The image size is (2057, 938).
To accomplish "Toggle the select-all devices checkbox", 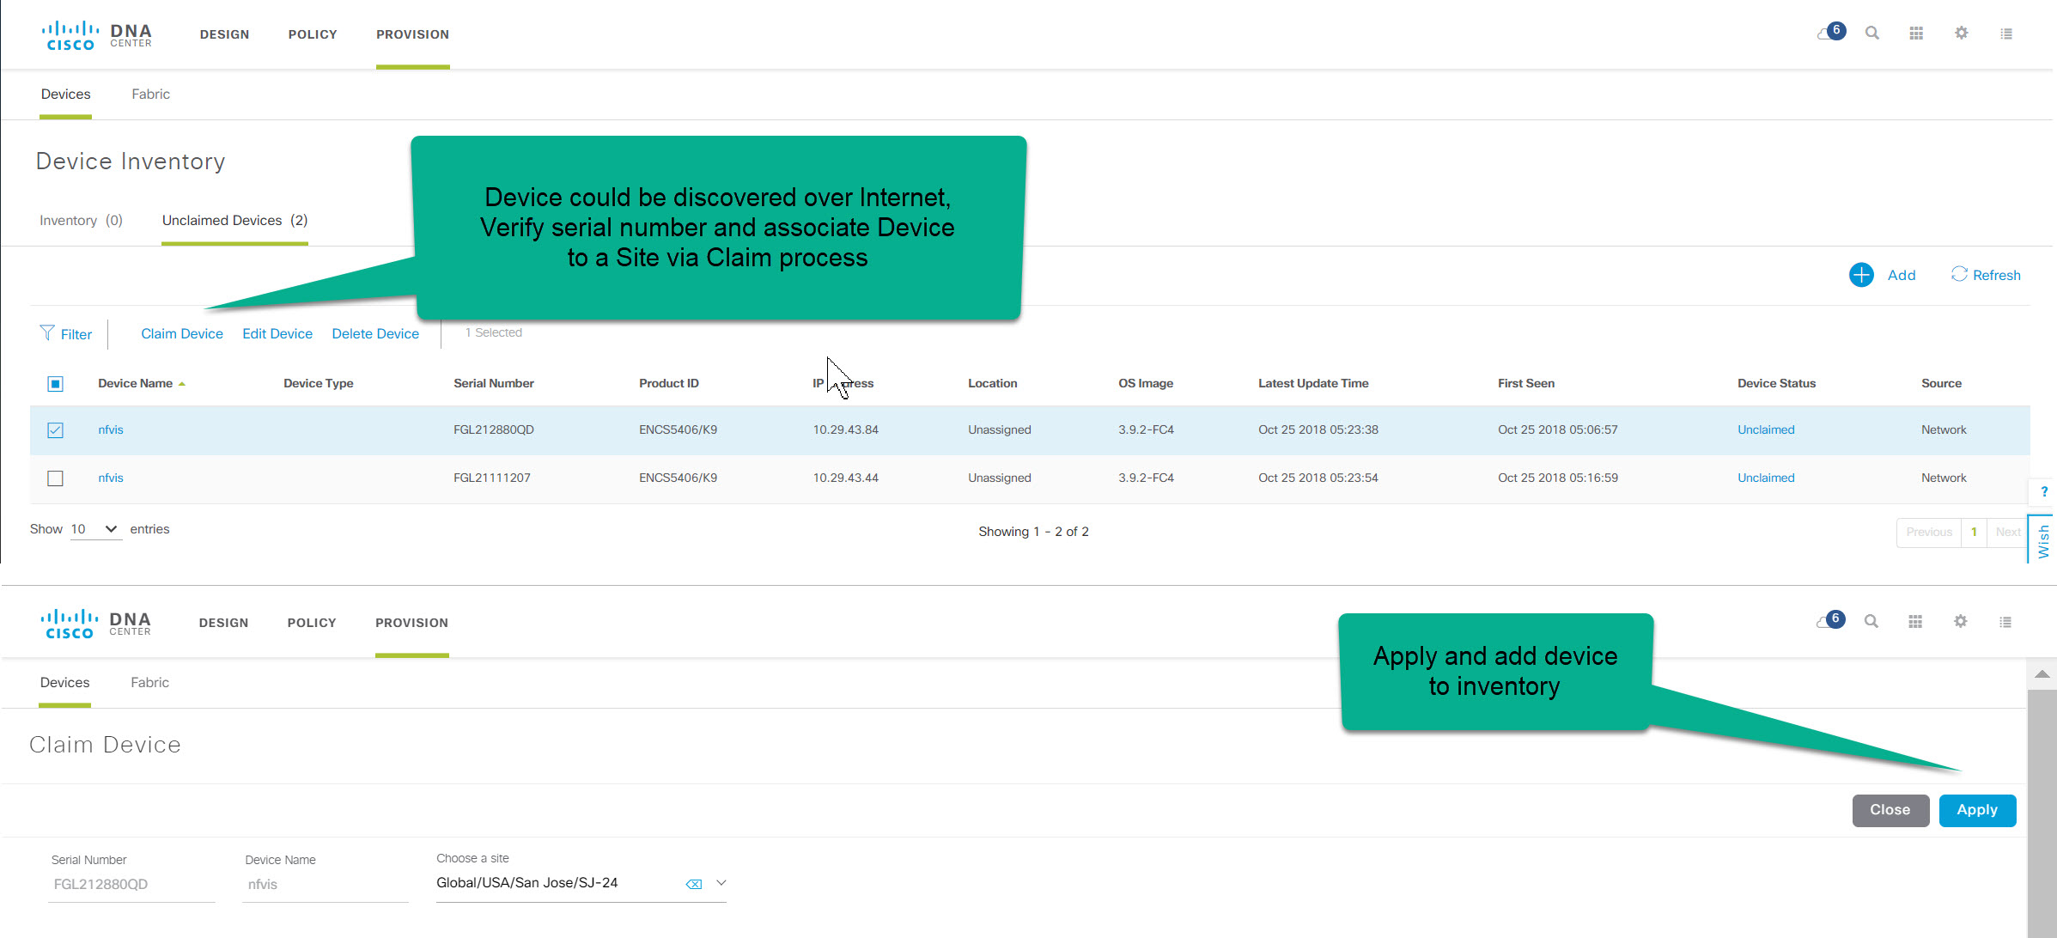I will pos(55,383).
